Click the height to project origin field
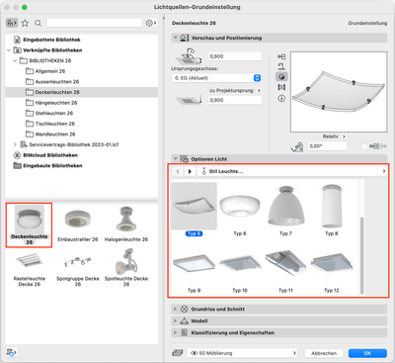Screen dimensions: 395x363 click(x=235, y=100)
